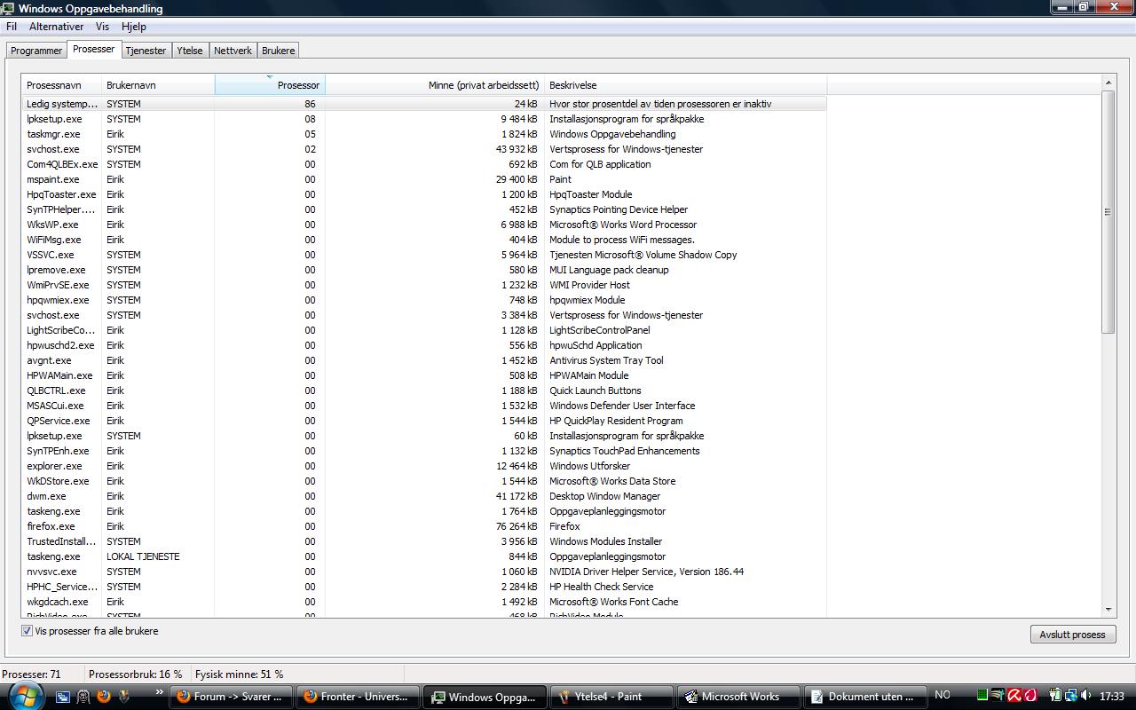Image resolution: width=1136 pixels, height=710 pixels.
Task: Sort by Beskrivelse column header
Action: (685, 85)
